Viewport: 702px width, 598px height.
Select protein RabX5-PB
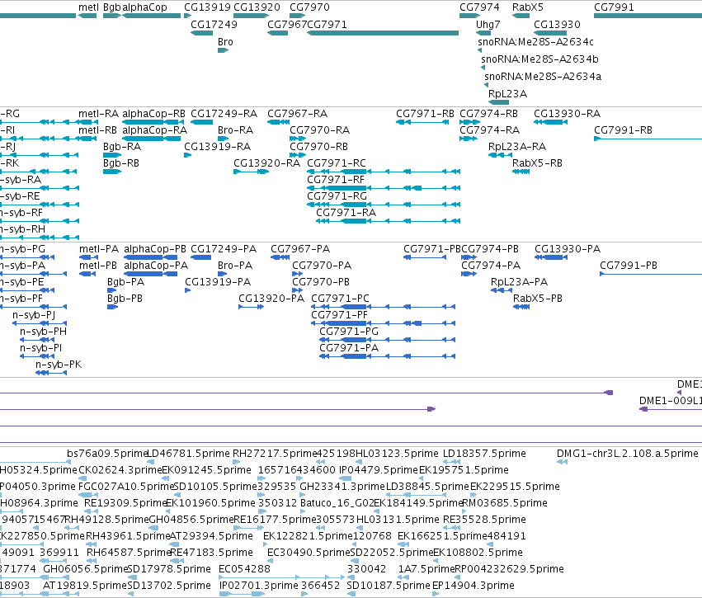(x=521, y=307)
